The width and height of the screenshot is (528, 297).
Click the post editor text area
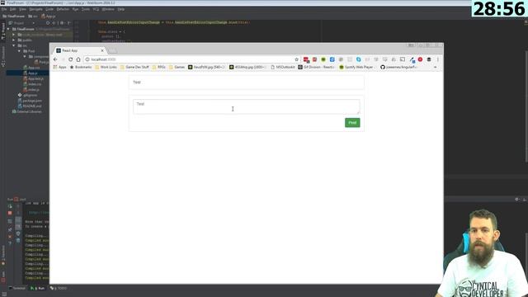[246, 106]
